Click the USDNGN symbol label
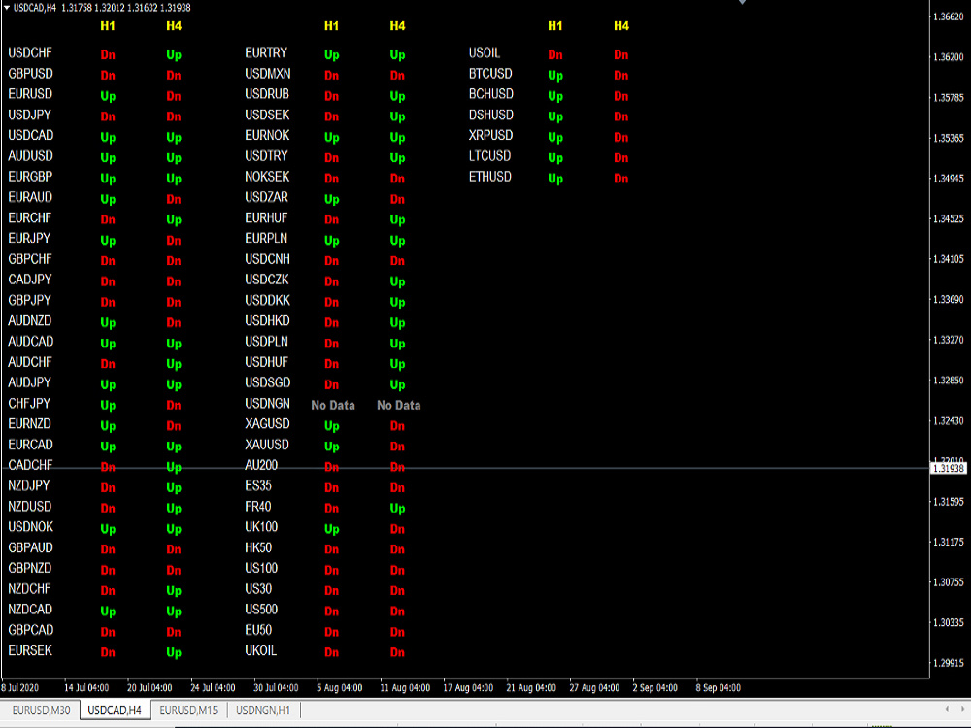Screen dimensions: 971x728 coord(268,404)
